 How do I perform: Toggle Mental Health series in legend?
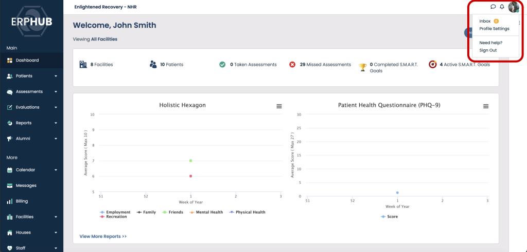pos(206,212)
